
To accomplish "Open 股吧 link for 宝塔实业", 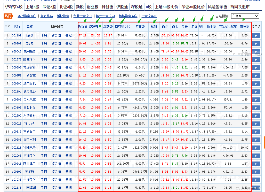I will pos(44,67).
